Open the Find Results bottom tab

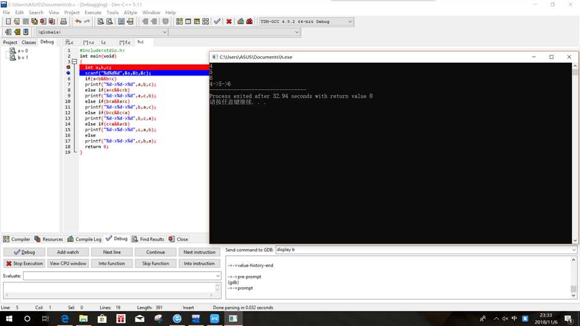tap(148, 239)
